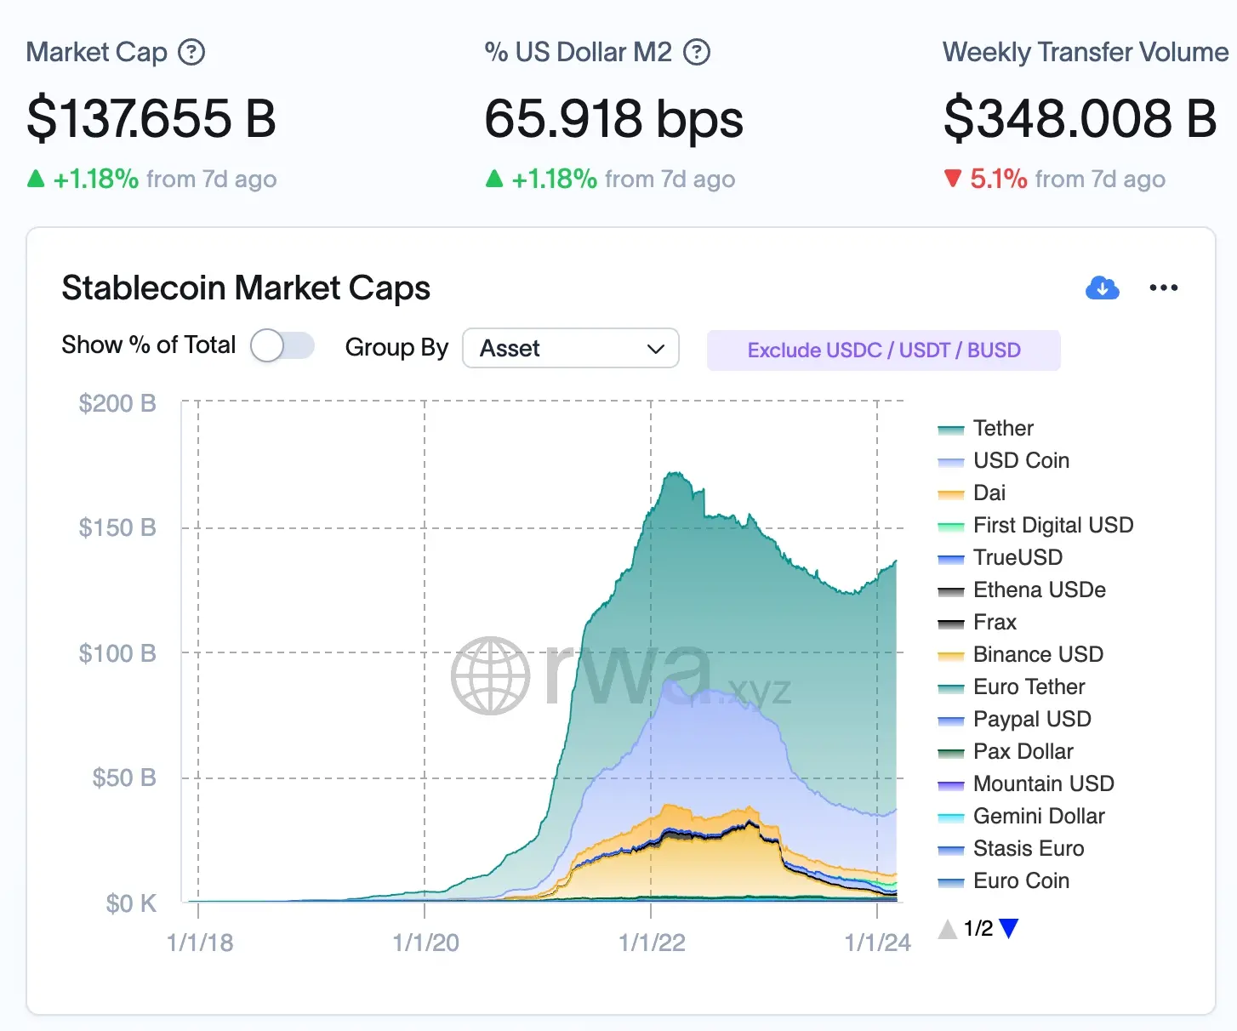
Task: Click the red 5.1% change indicator
Action: [x=986, y=179]
